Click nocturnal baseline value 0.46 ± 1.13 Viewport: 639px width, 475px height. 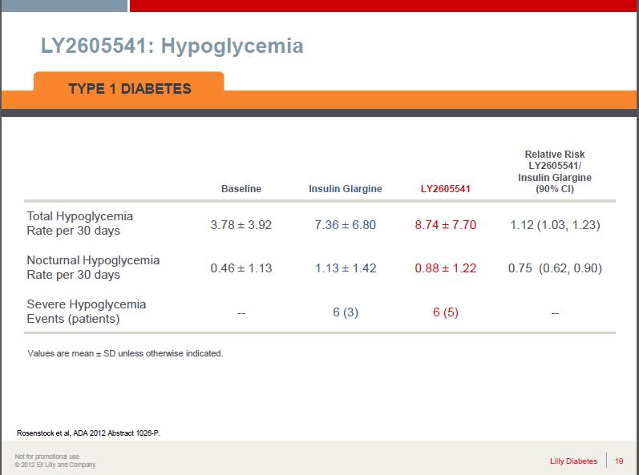(241, 268)
